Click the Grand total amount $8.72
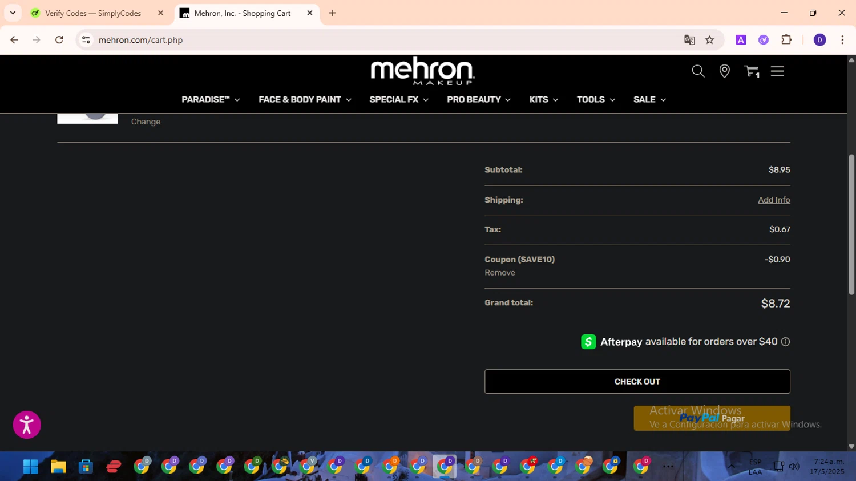The image size is (856, 481). [x=776, y=304]
